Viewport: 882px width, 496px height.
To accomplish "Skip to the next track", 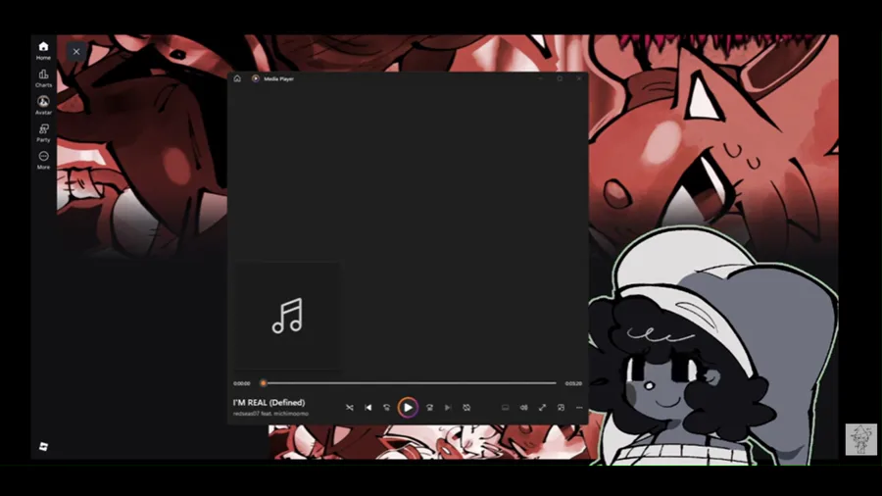I will tap(448, 408).
